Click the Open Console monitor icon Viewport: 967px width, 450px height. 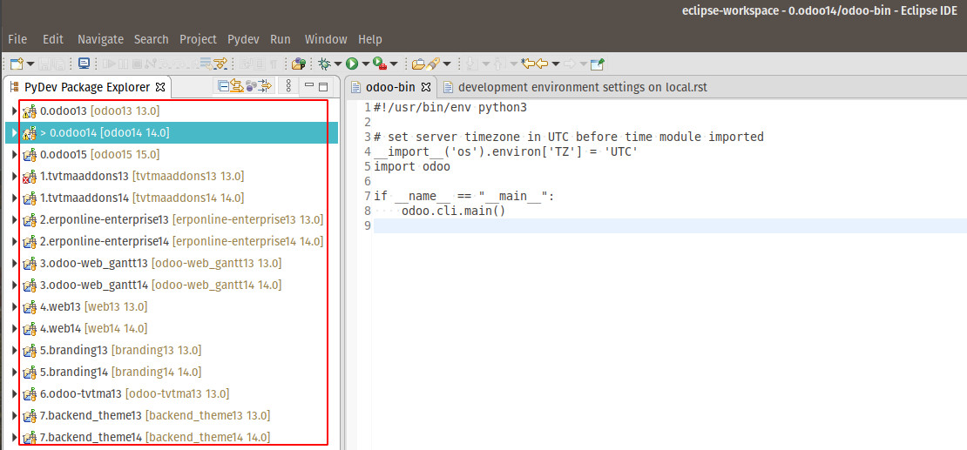[x=84, y=64]
